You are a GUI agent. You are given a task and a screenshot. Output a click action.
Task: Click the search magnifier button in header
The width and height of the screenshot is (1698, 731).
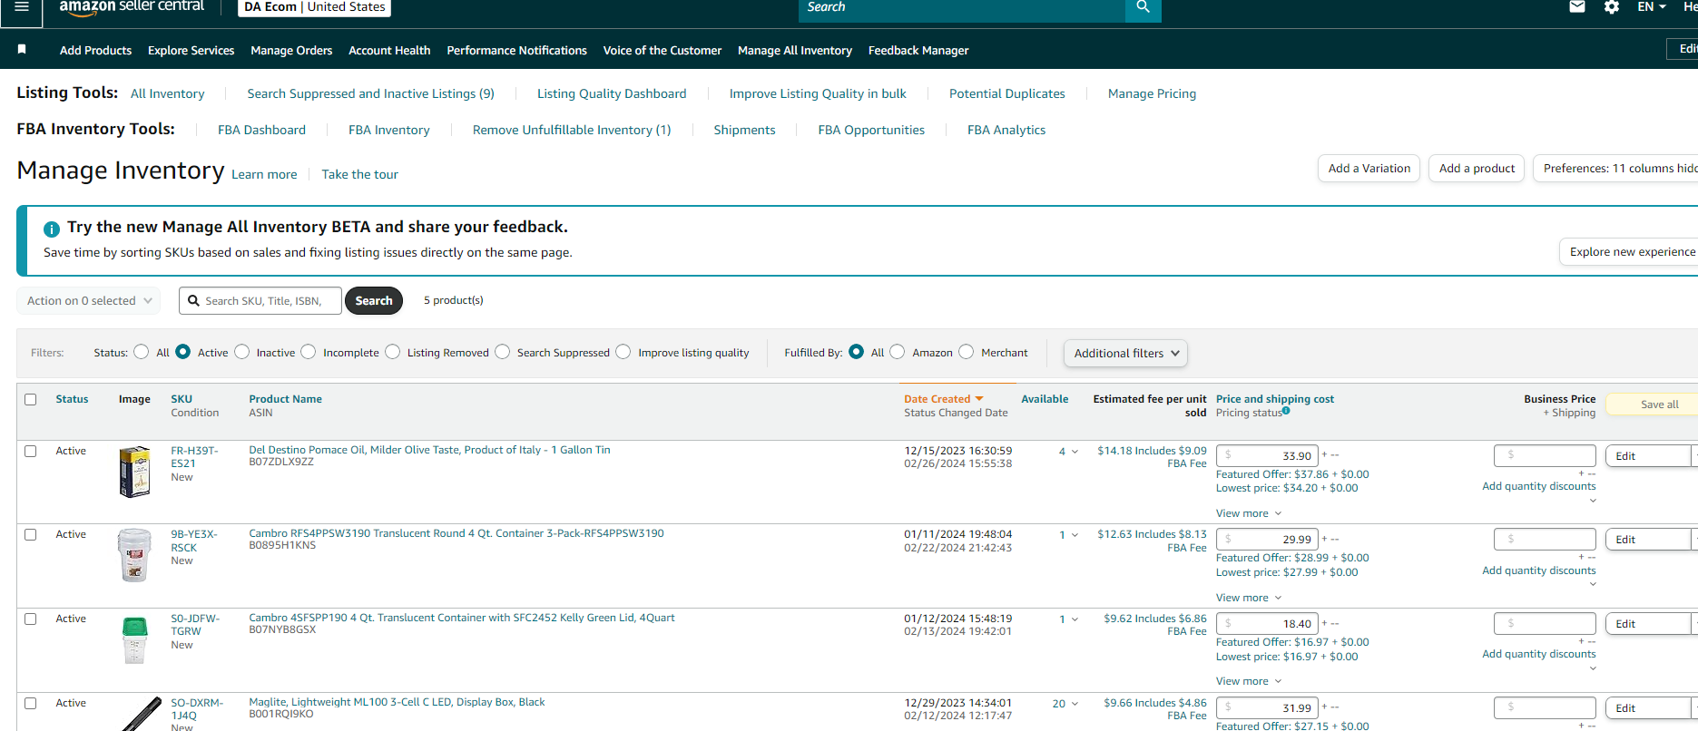pos(1143,7)
